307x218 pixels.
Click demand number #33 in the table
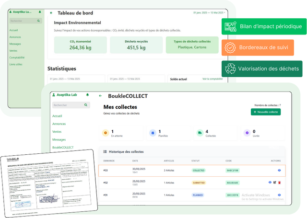[106, 170]
